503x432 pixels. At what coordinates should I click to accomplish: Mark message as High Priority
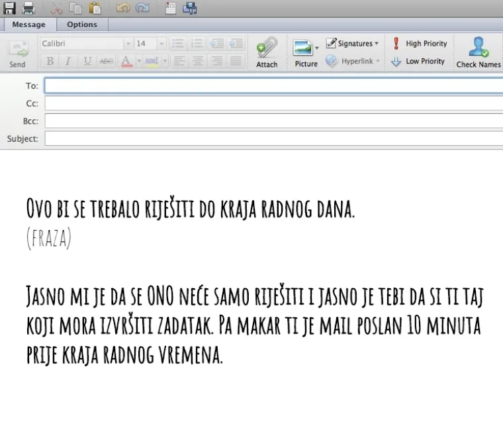point(419,44)
